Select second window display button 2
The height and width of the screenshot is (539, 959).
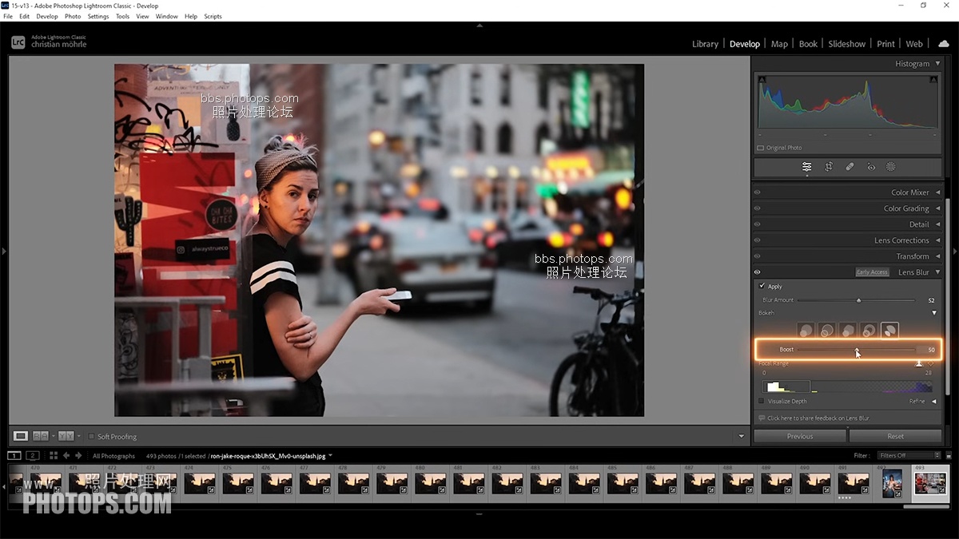pos(33,455)
